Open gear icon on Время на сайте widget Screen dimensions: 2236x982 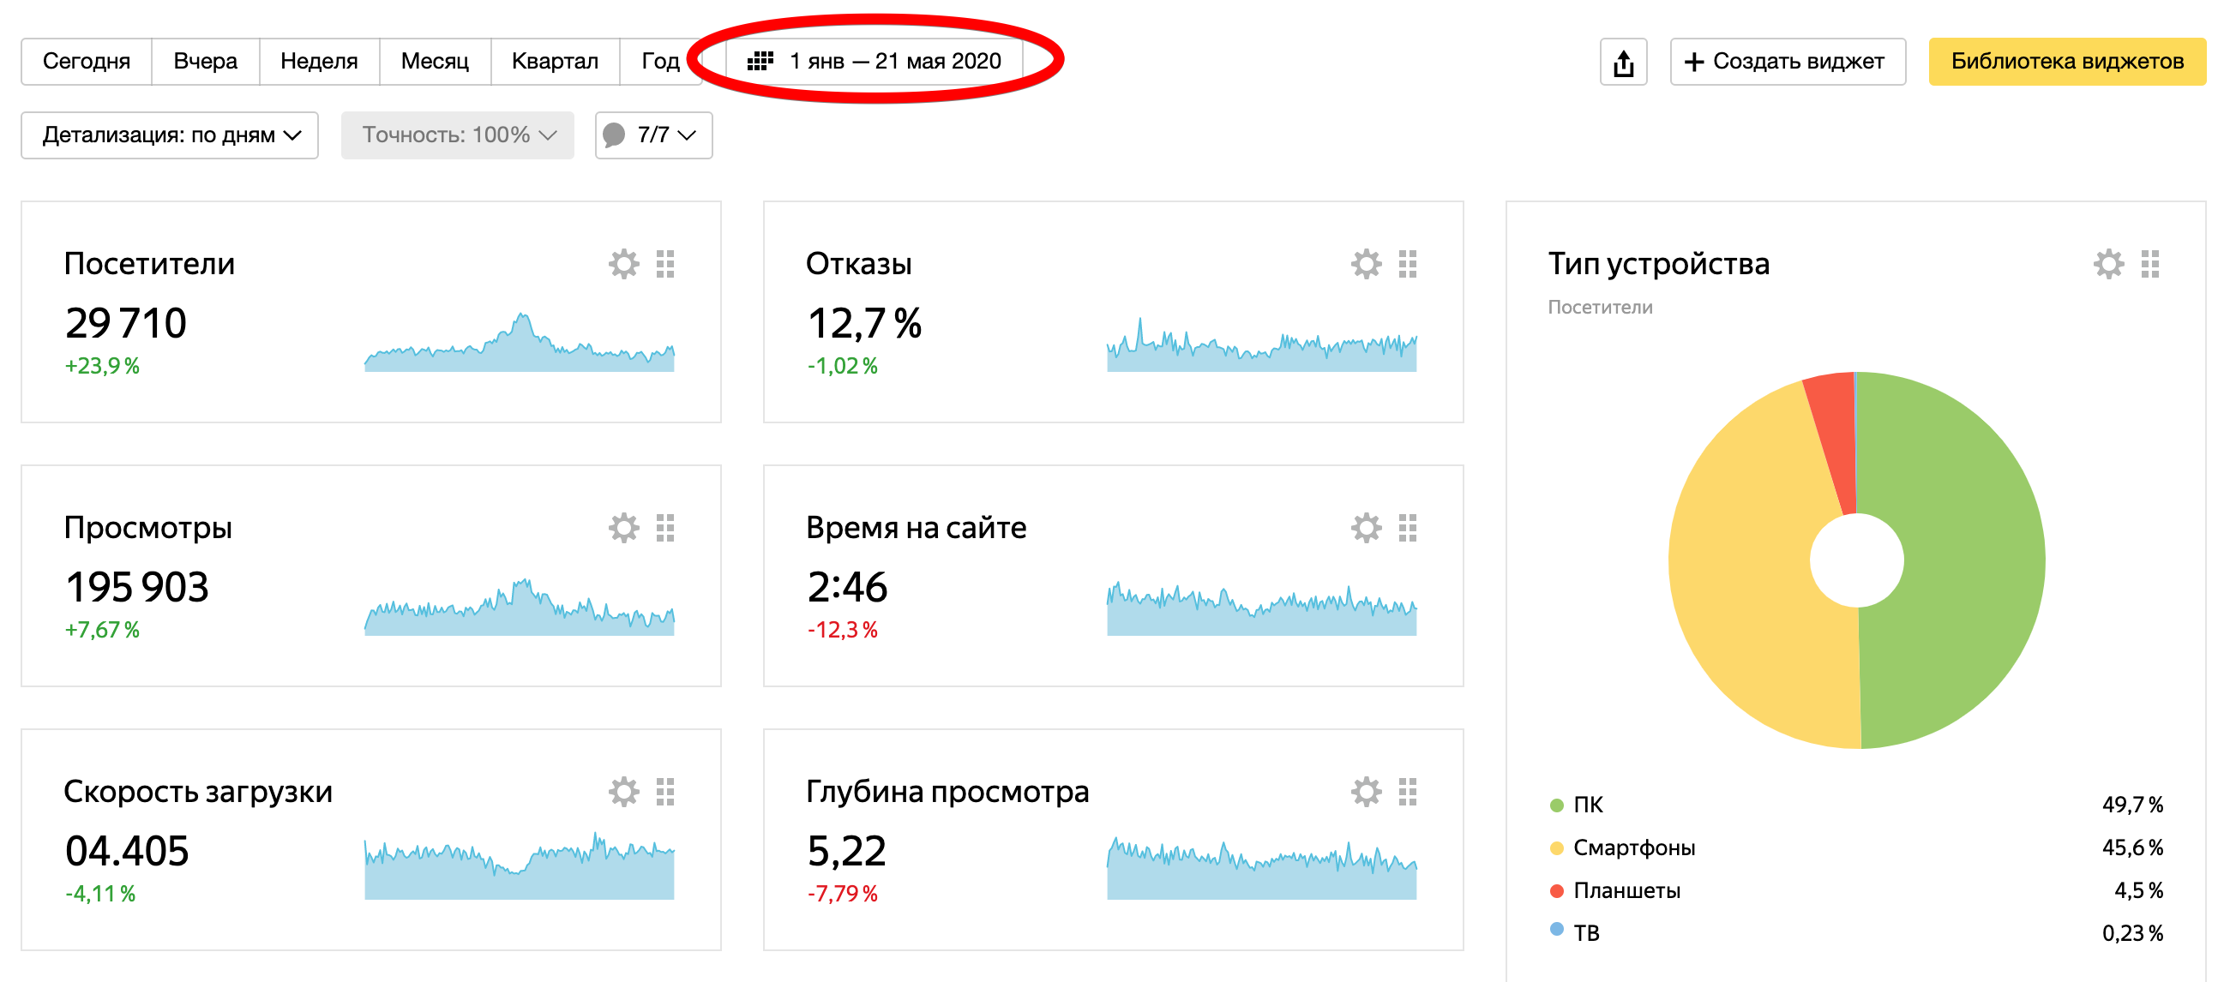point(1366,528)
